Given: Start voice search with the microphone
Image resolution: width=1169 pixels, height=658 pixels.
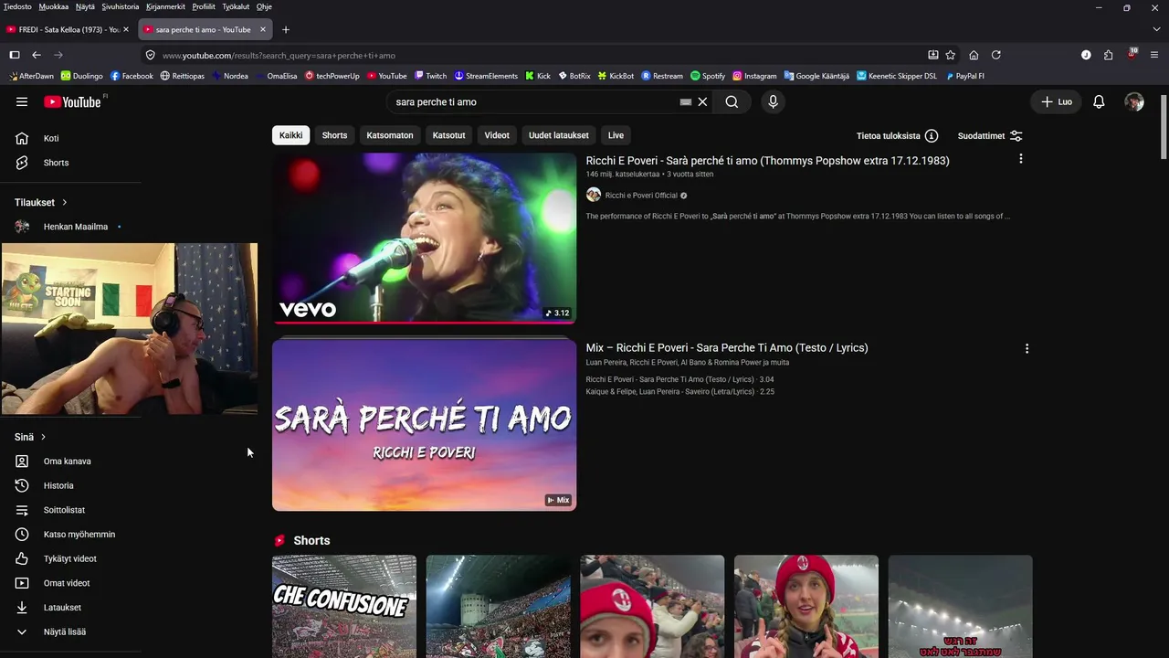Looking at the screenshot, I should click(773, 101).
